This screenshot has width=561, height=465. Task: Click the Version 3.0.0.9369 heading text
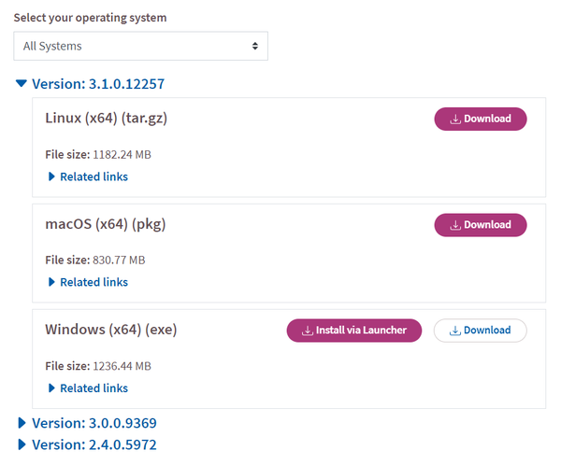[94, 423]
